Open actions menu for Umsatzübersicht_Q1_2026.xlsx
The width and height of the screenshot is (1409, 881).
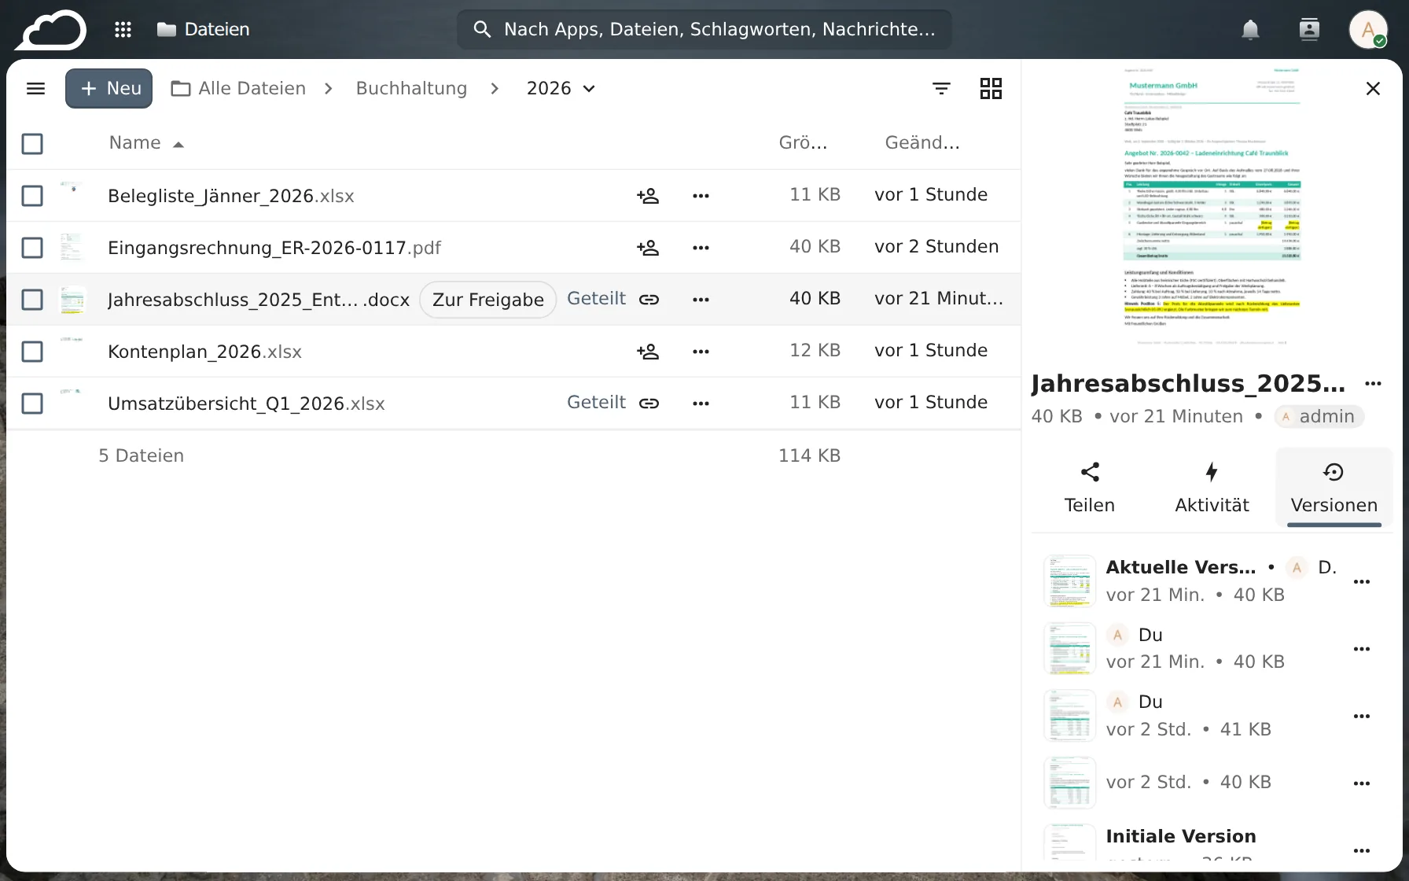pyautogui.click(x=701, y=404)
